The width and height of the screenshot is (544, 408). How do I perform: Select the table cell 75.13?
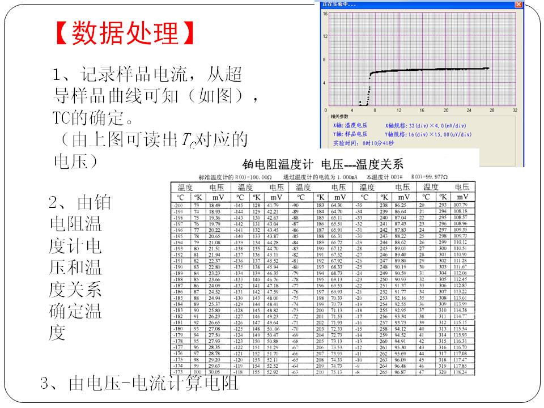[x=336, y=372]
